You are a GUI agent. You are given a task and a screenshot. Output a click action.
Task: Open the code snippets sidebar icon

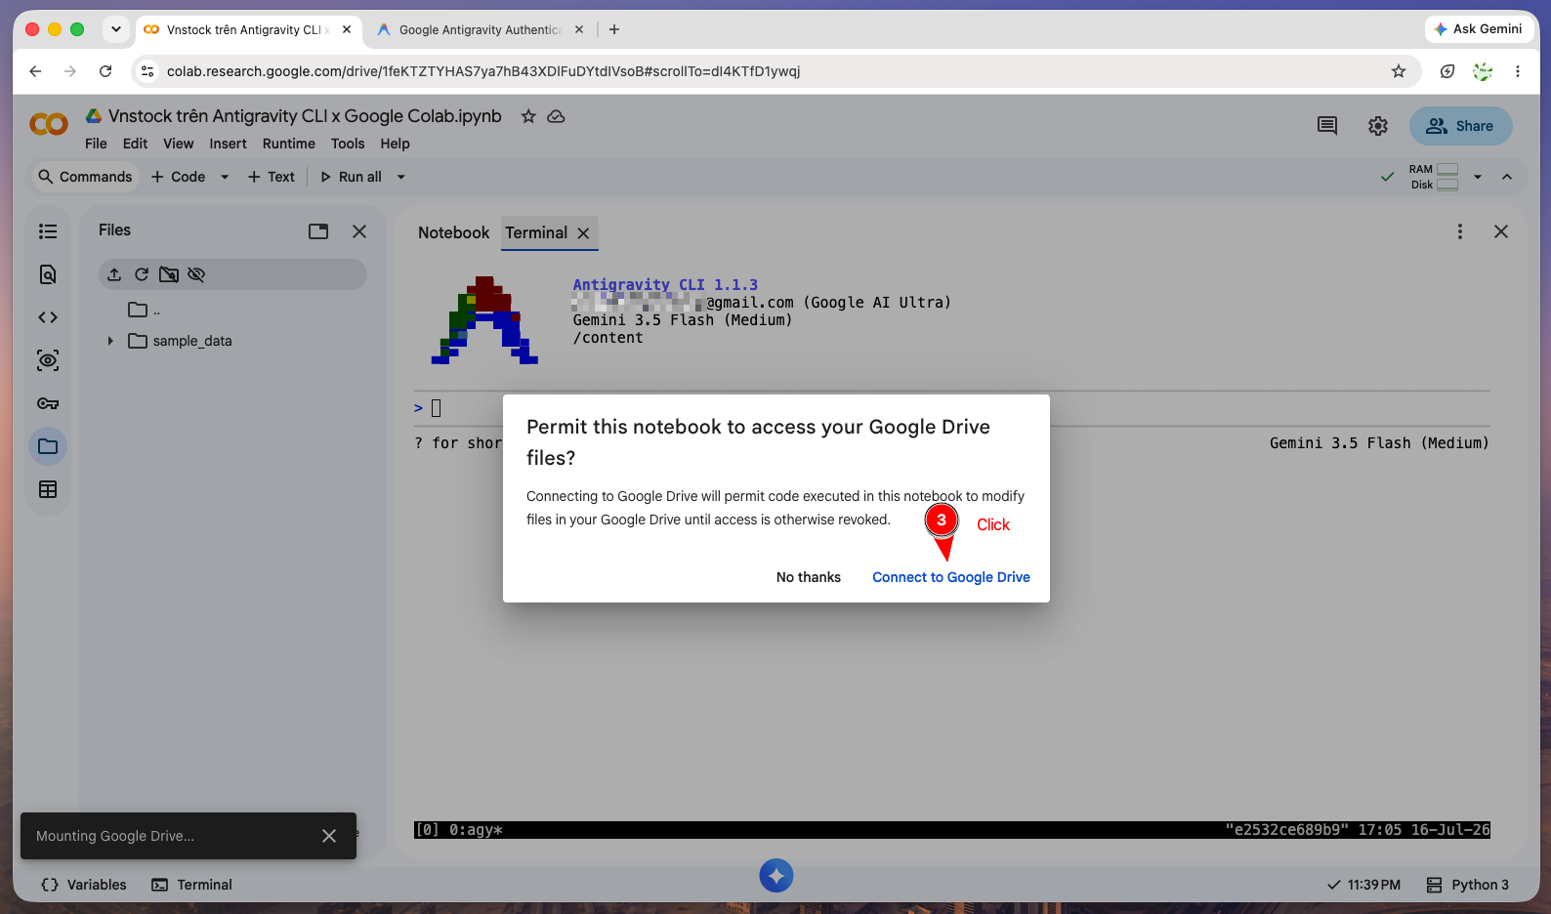pyautogui.click(x=48, y=317)
